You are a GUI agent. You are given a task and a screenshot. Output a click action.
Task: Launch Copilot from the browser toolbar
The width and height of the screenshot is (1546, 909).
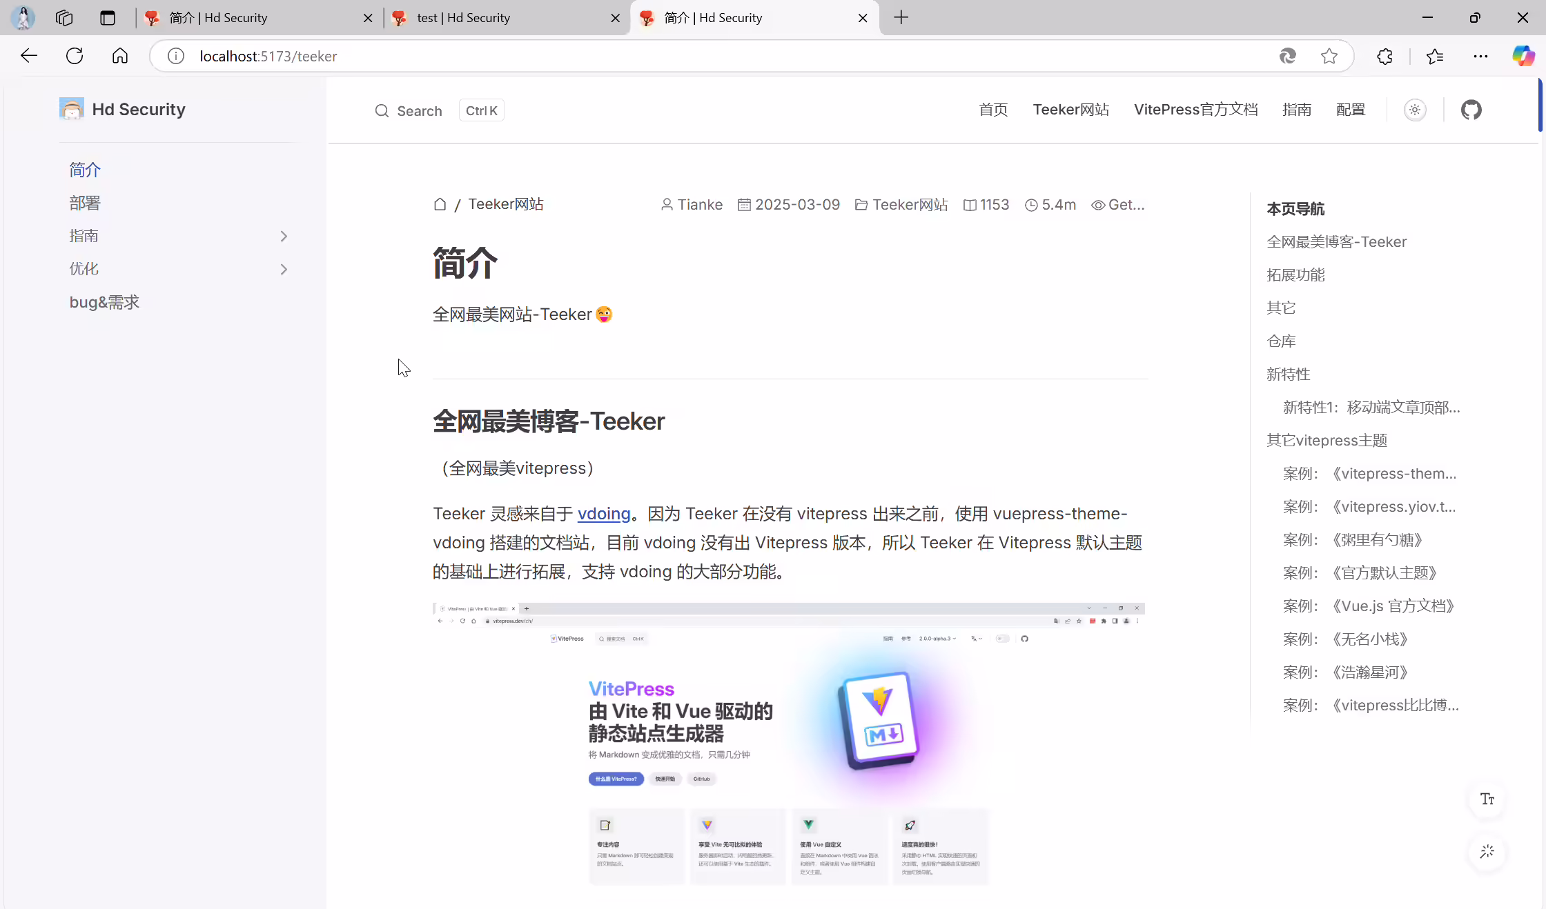1523,56
